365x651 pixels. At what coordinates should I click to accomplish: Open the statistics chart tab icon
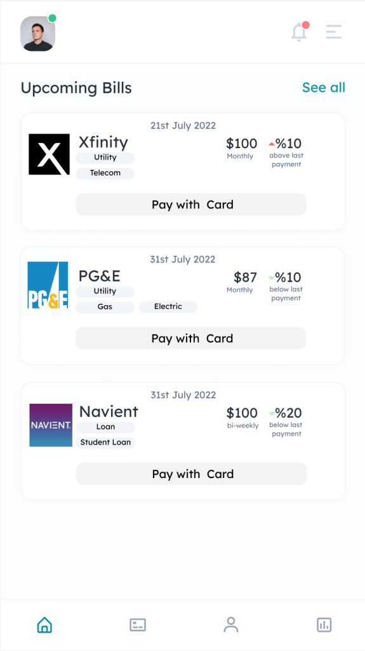(x=324, y=624)
